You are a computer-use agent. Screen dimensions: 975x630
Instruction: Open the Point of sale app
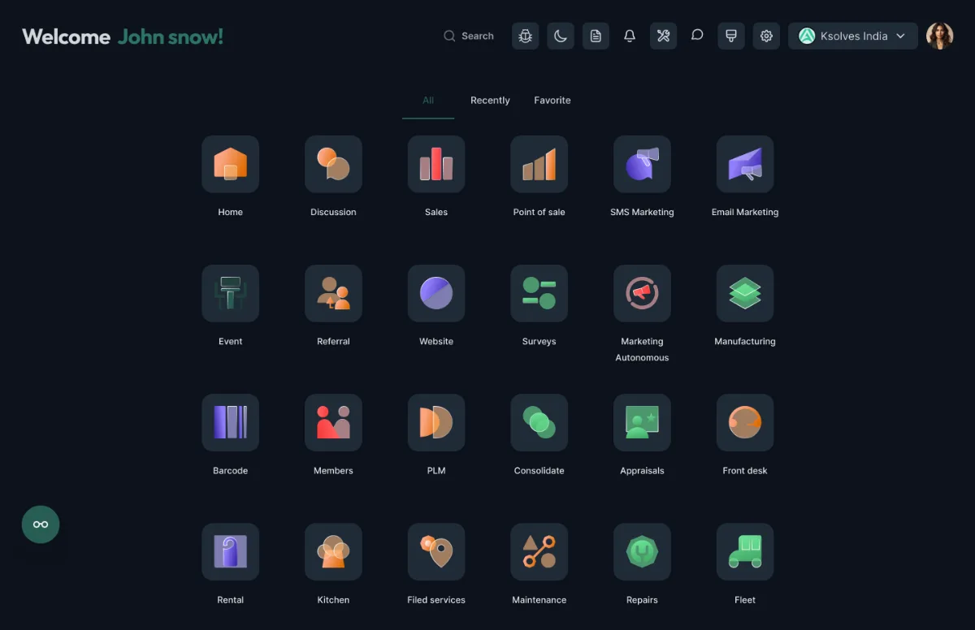pos(539,164)
